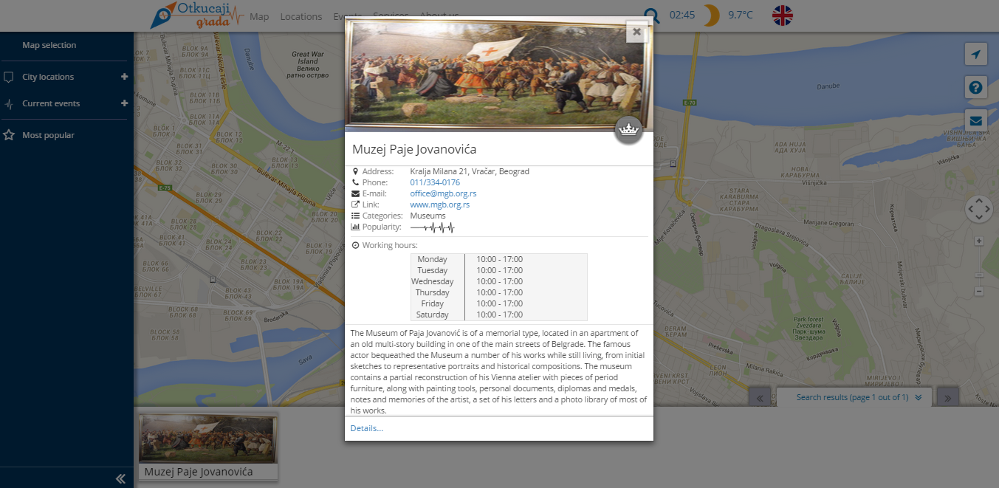This screenshot has width=999, height=488.
Task: Click the Categories list icon in popup
Action: (355, 216)
